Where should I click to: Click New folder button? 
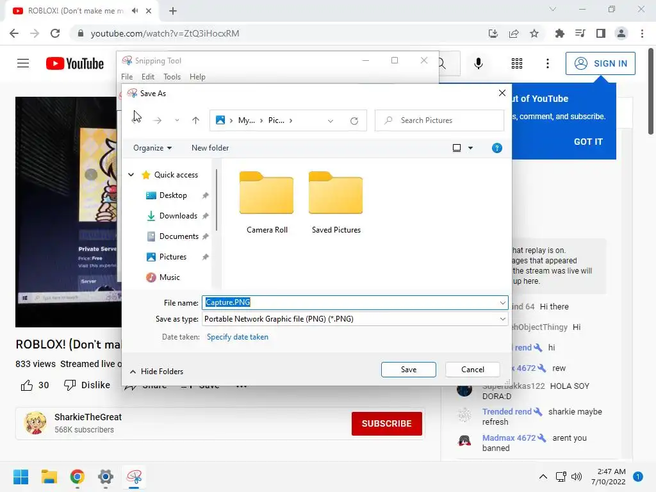[x=210, y=148]
